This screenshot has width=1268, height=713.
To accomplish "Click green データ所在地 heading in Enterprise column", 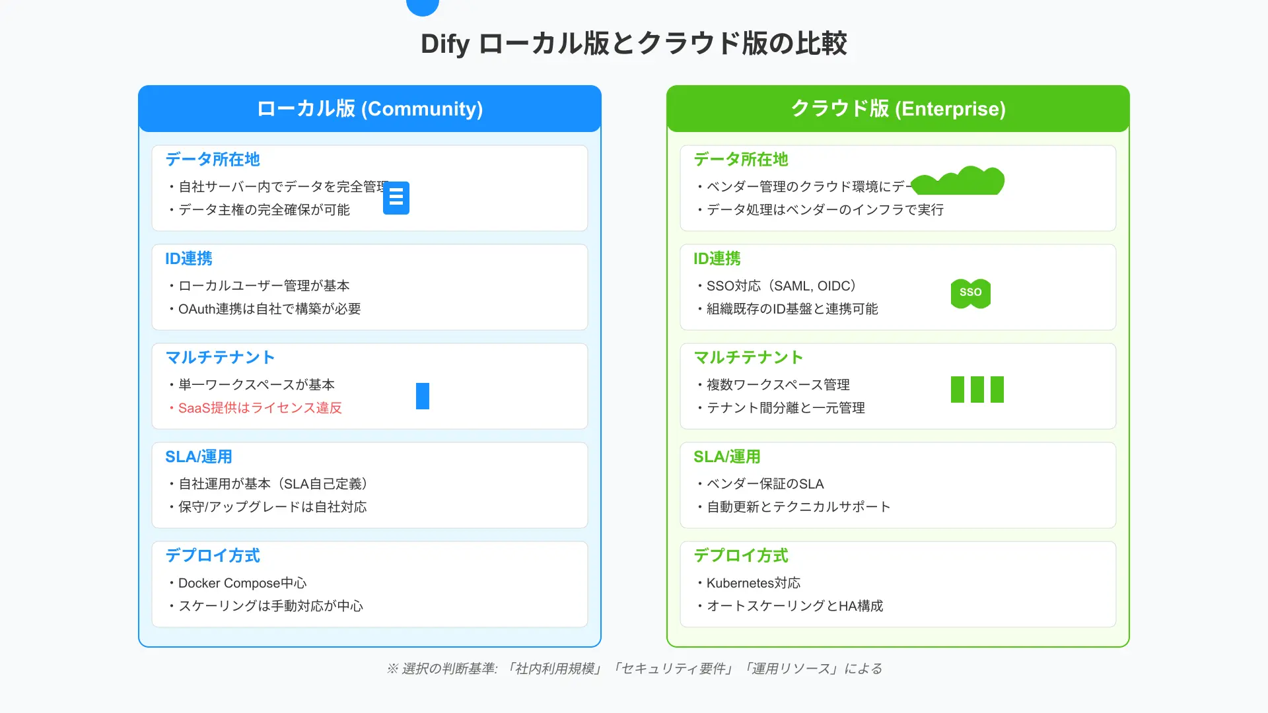I will click(741, 159).
